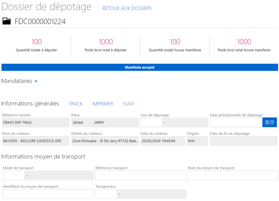Click the Date de création field

click(163, 141)
